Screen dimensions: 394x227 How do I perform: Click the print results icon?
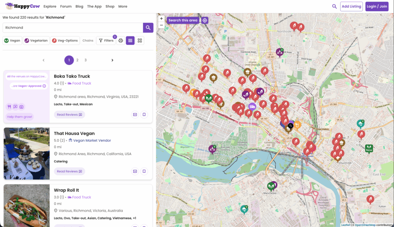tap(121, 40)
